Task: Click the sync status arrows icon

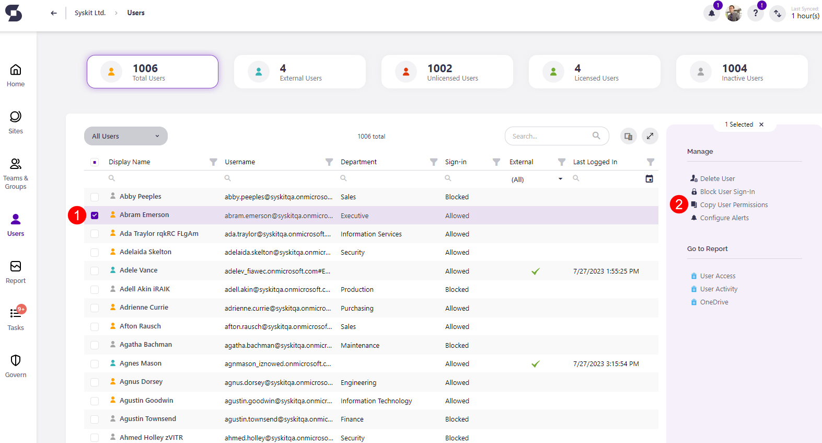Action: [x=778, y=14]
